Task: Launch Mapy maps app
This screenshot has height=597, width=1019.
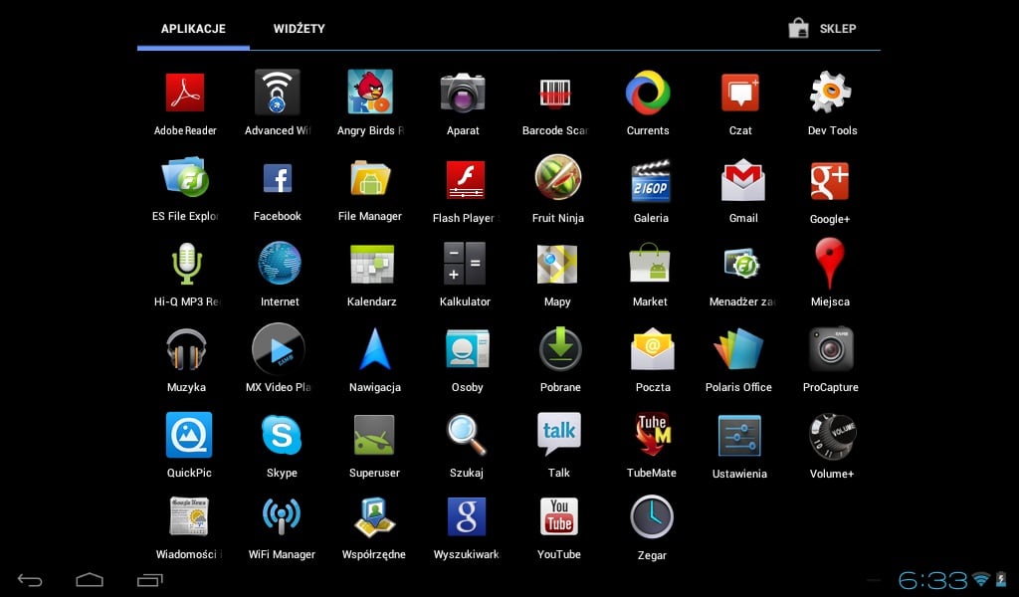Action: pos(557,265)
